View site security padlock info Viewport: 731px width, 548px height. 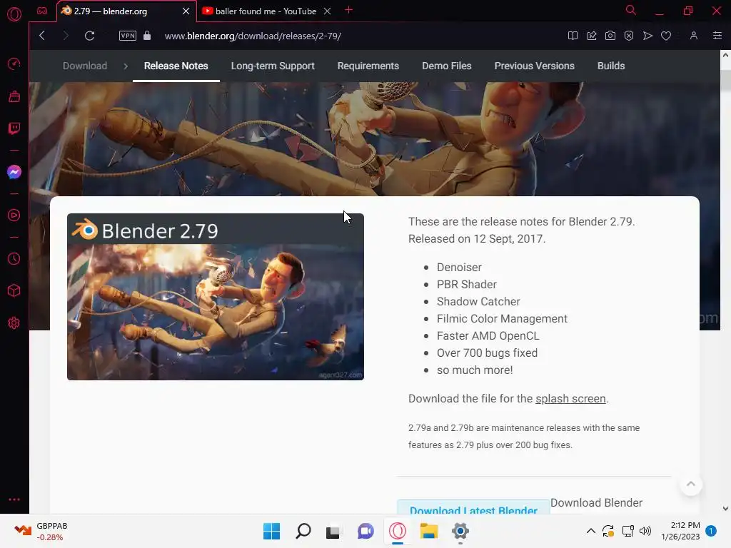point(147,36)
